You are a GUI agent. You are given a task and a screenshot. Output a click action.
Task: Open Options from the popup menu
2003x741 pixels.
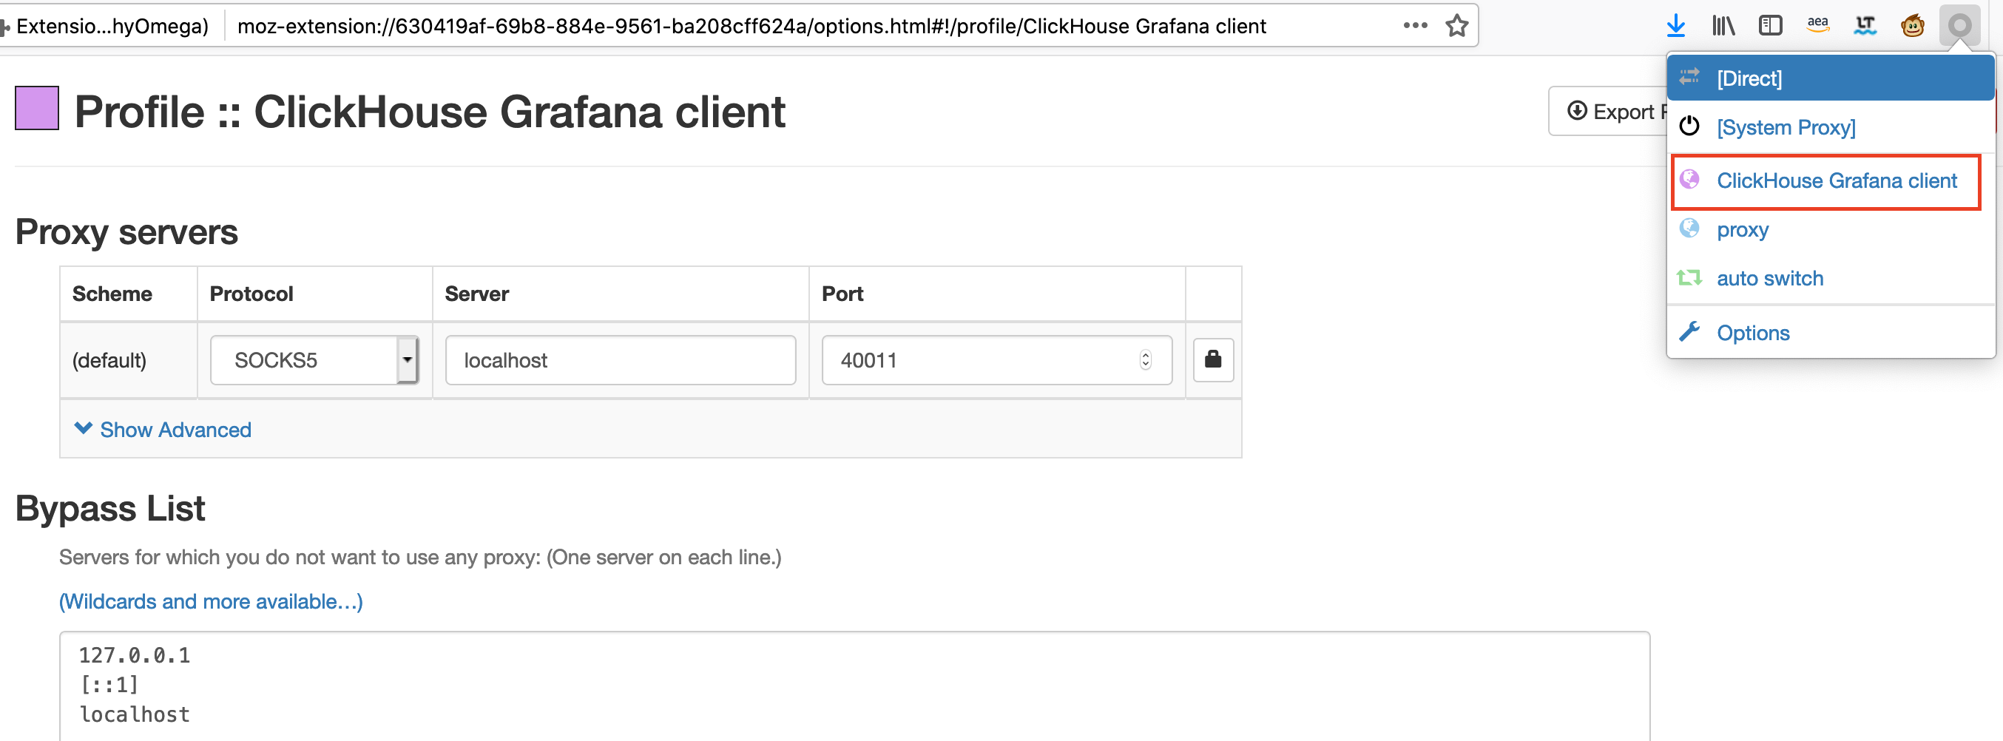point(1831,333)
